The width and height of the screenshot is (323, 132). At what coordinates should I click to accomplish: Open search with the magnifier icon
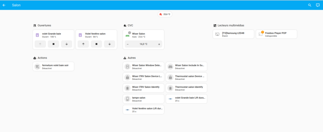pos(310,5)
